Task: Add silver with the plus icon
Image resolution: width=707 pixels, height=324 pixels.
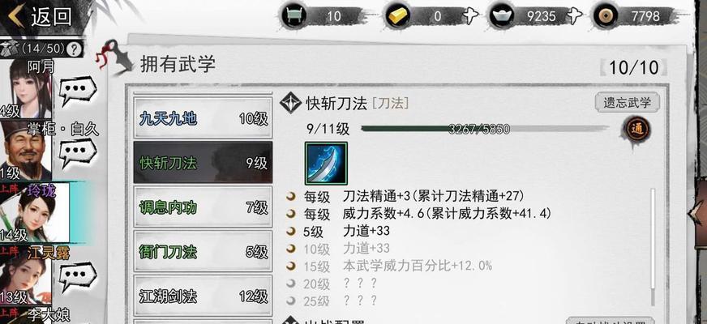Action: (574, 17)
